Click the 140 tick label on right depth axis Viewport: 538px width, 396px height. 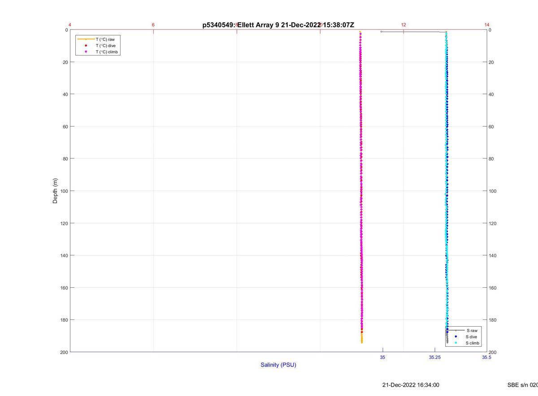click(x=493, y=255)
